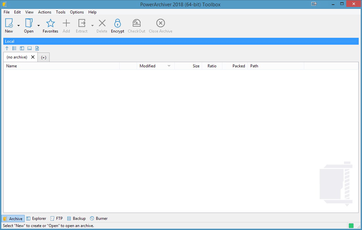Click the Add files toolbar button
362x230 pixels.
click(x=66, y=26)
